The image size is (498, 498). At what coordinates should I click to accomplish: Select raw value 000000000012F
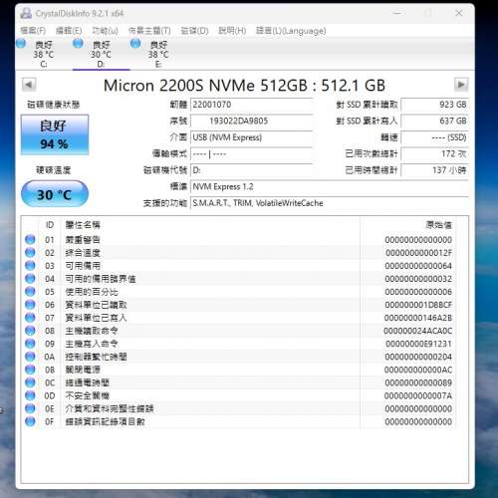click(418, 253)
